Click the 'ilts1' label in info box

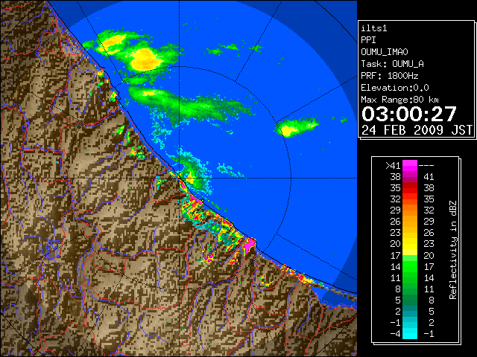[374, 28]
